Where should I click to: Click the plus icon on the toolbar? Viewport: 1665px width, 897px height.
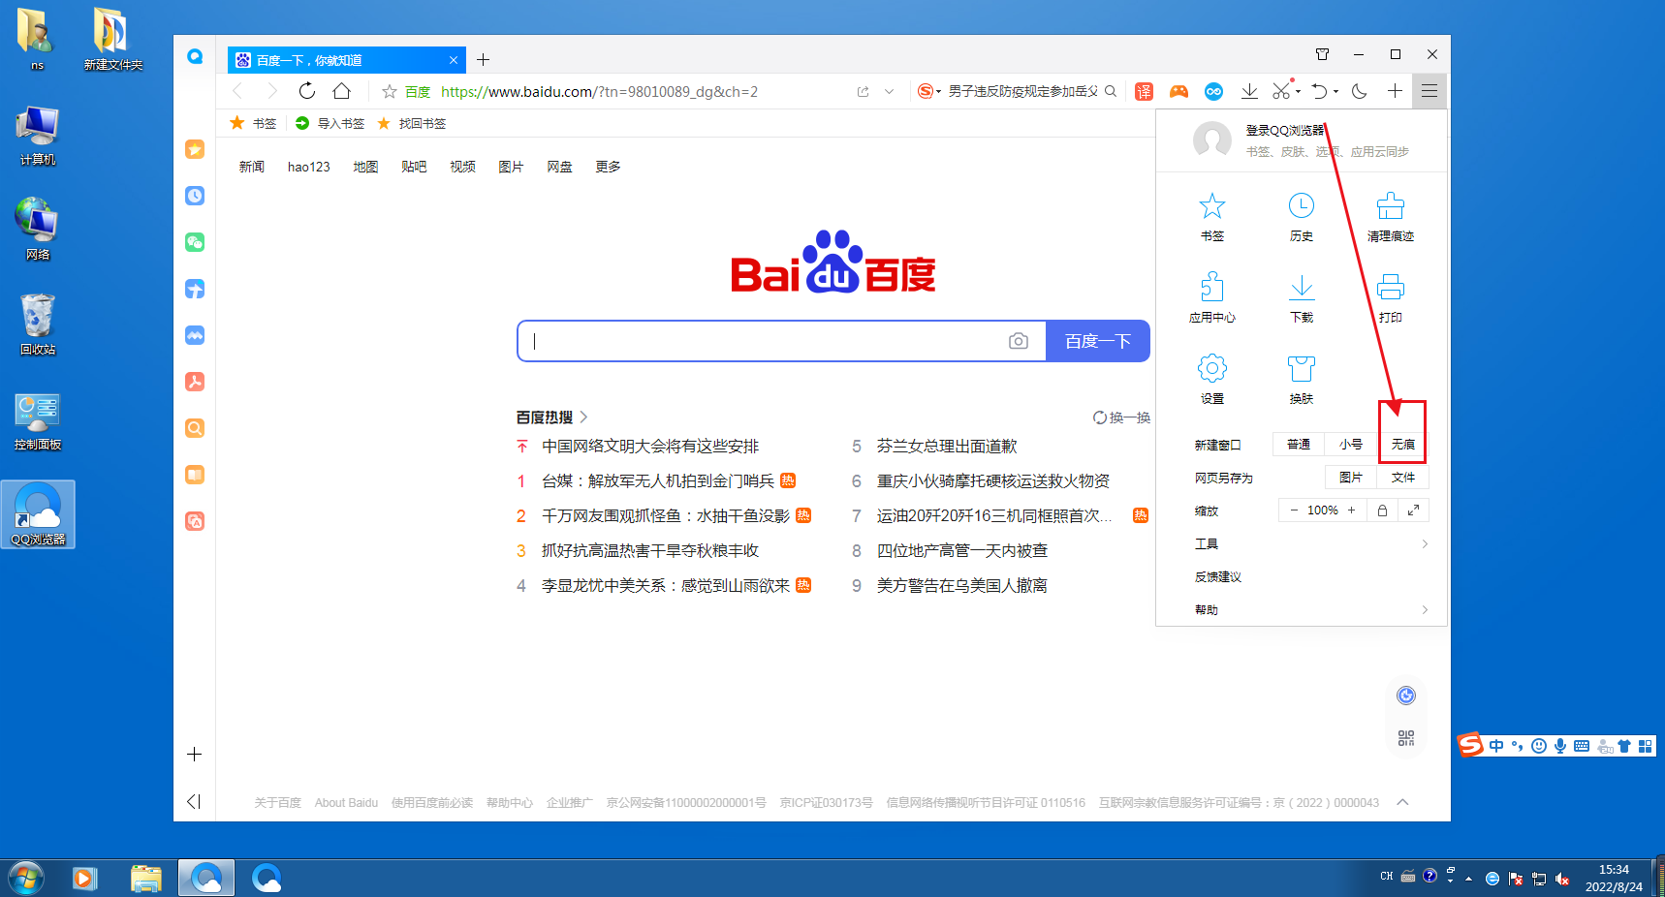tap(1395, 91)
